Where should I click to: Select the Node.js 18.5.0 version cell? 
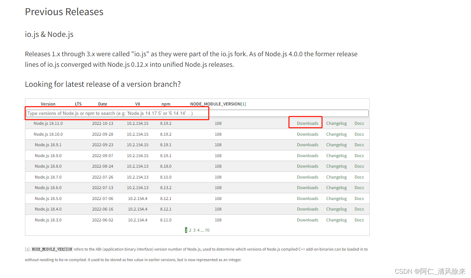click(x=48, y=199)
